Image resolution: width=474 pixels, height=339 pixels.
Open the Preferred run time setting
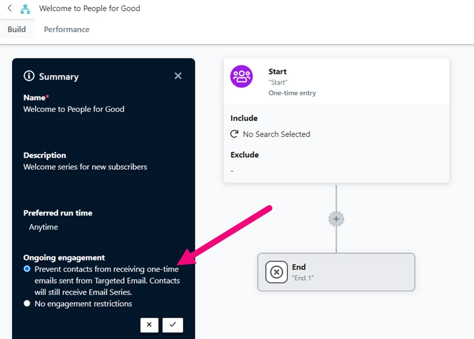tap(59, 213)
